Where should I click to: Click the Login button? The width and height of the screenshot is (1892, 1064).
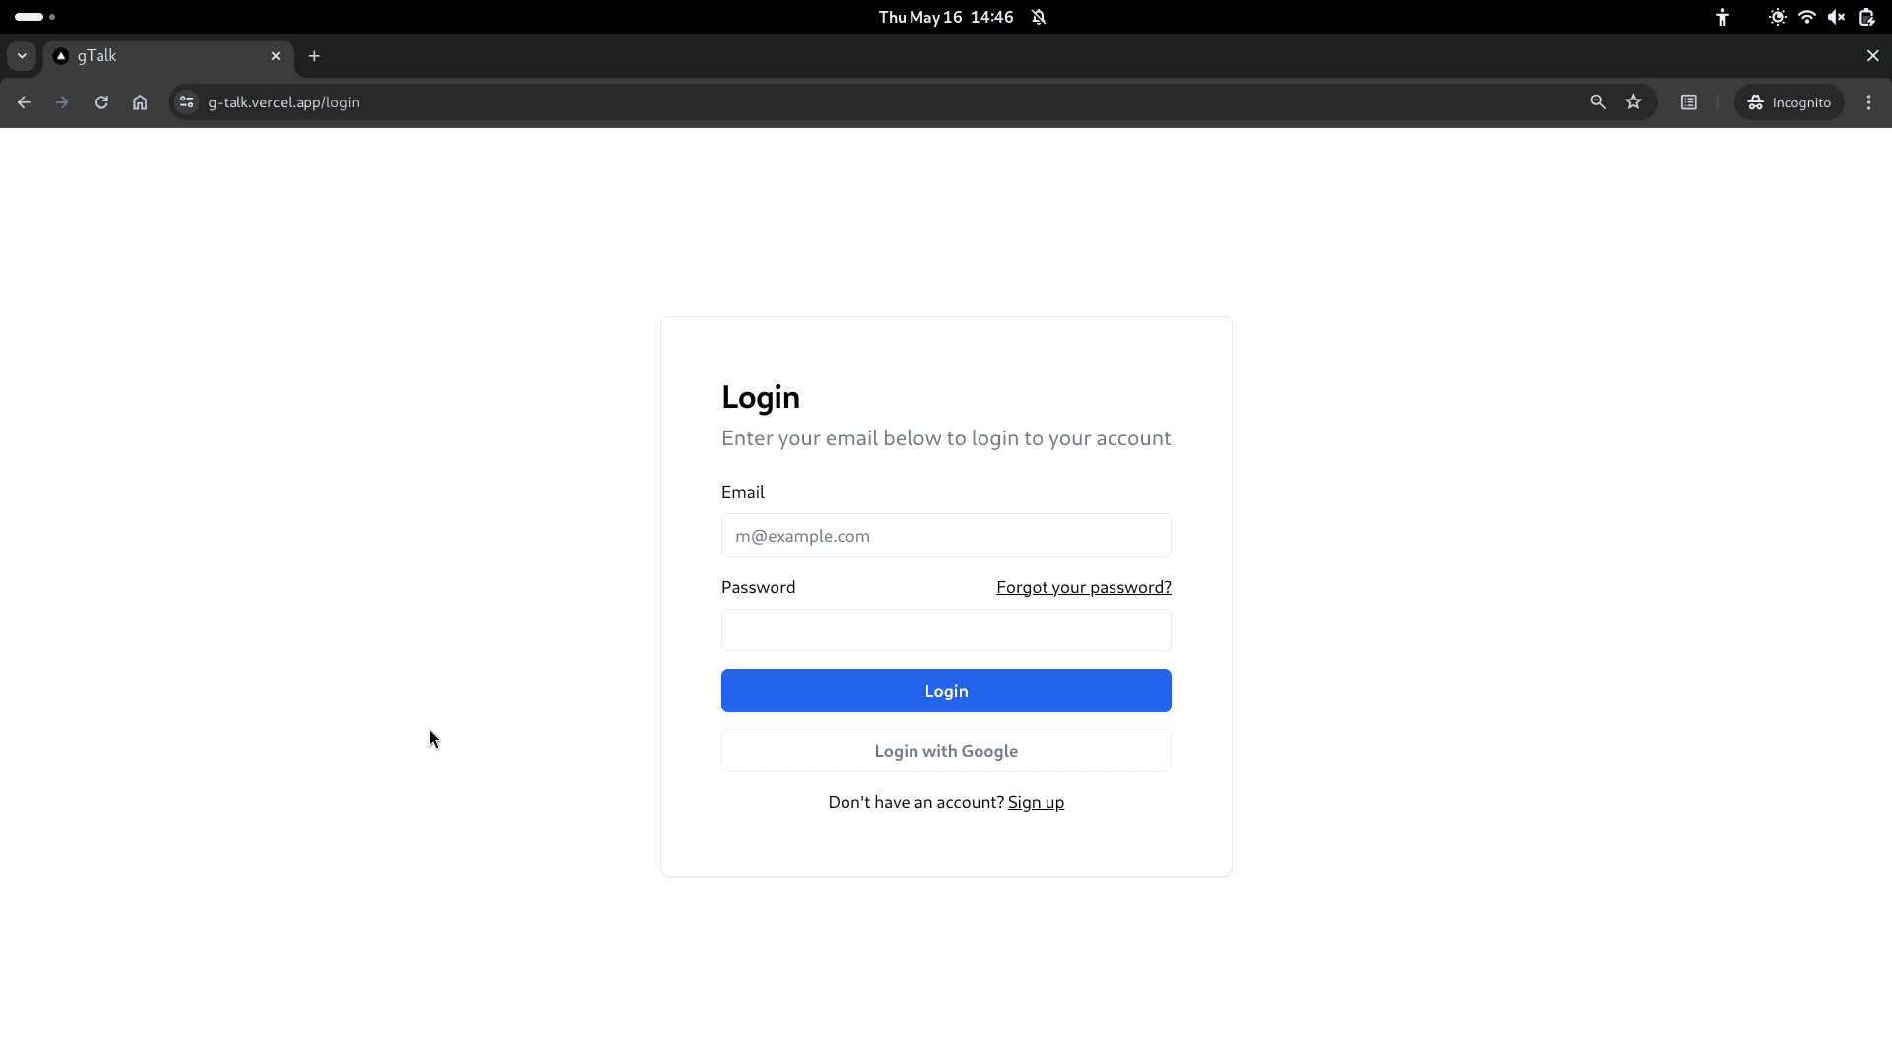[x=946, y=690]
